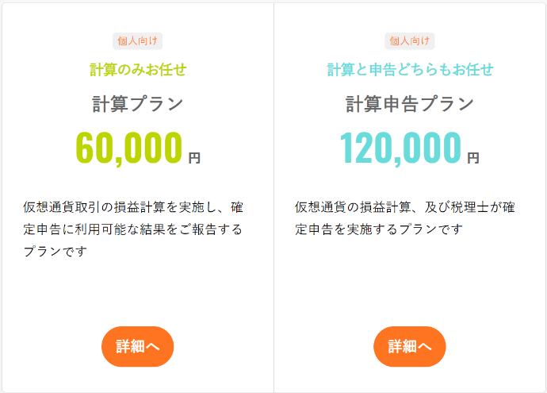Click description starting 仮想通貨取引の損益計算
The height and width of the screenshot is (393, 547).
[x=133, y=229]
